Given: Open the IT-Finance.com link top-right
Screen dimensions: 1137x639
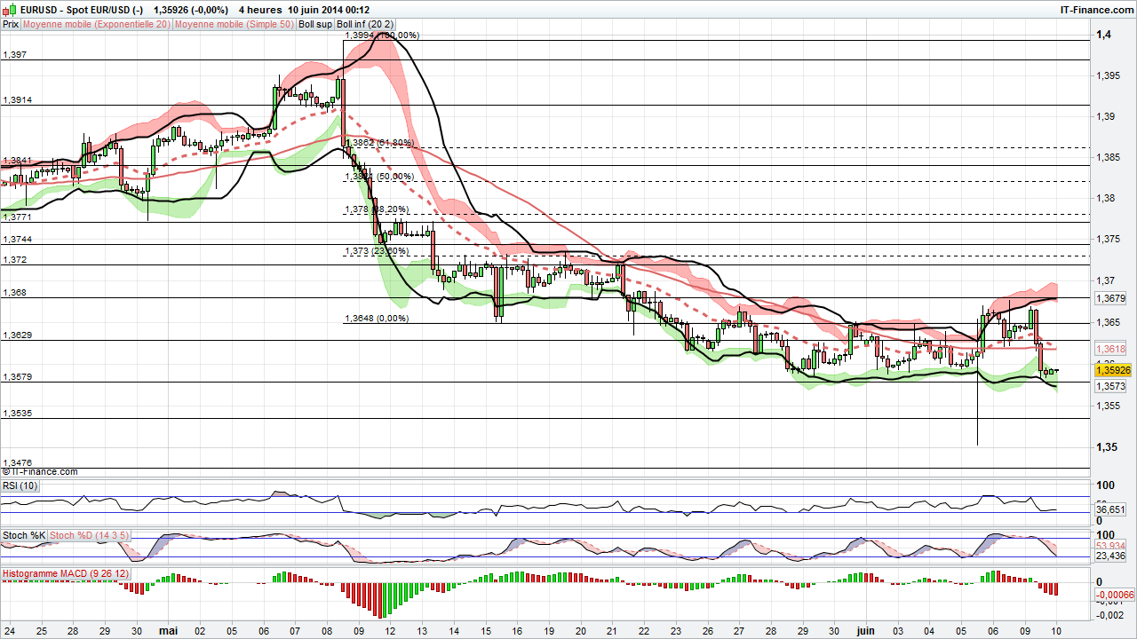Looking at the screenshot, I should coord(1093,9).
